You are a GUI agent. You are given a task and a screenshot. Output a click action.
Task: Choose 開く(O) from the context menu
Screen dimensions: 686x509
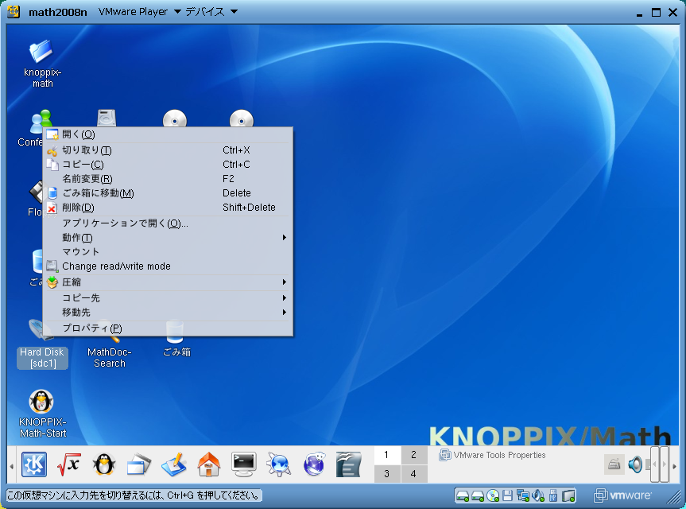168,134
